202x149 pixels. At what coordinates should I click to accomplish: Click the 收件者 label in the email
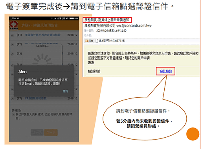(88, 35)
